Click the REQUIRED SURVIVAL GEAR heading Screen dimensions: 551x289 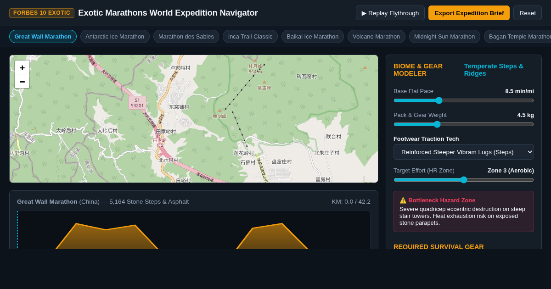point(439,246)
